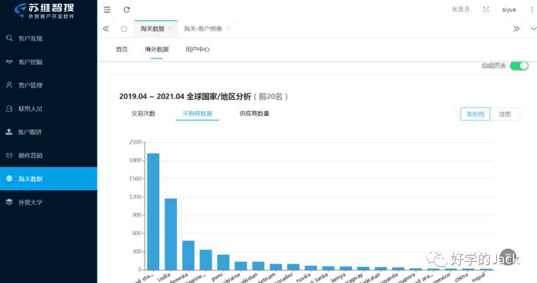
Task: Open the 境外数据 sub-navigation item
Action: click(x=157, y=49)
